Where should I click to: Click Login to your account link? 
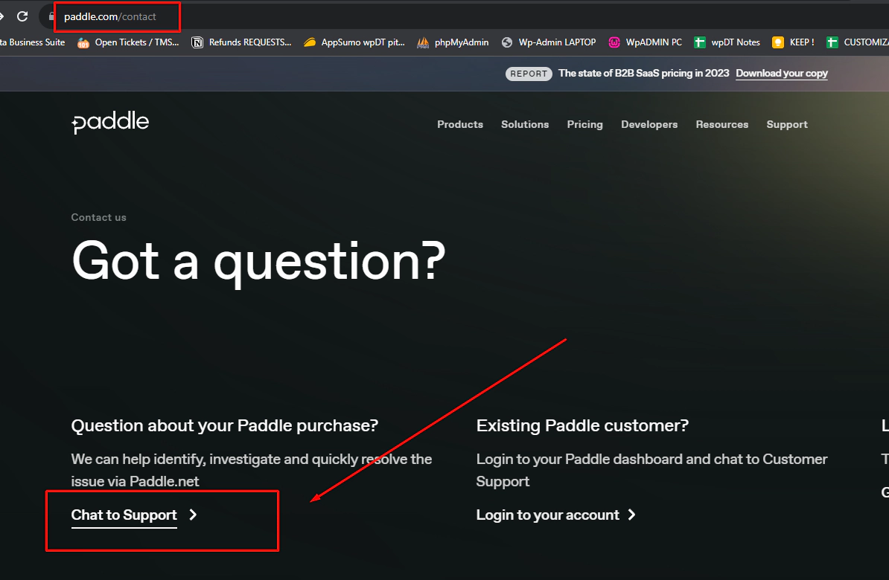(548, 515)
